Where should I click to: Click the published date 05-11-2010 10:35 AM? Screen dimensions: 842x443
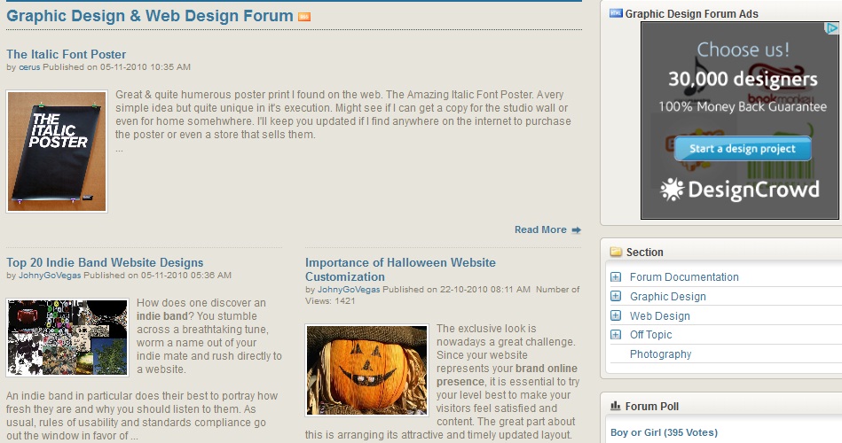click(x=145, y=67)
